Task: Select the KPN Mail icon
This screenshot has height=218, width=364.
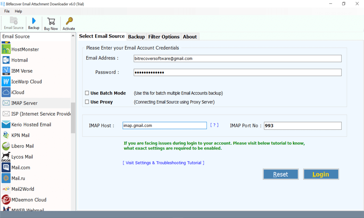Action: (6, 135)
